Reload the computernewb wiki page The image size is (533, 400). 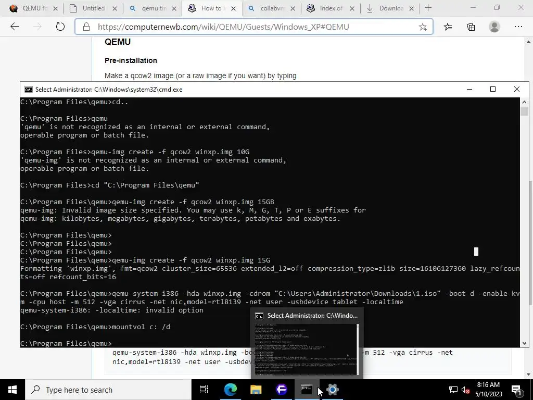[x=60, y=27]
